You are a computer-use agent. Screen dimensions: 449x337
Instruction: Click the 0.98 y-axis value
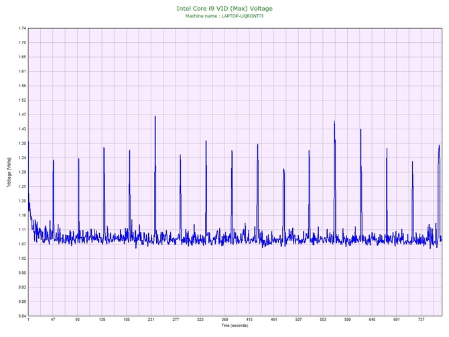pyautogui.click(x=22, y=273)
